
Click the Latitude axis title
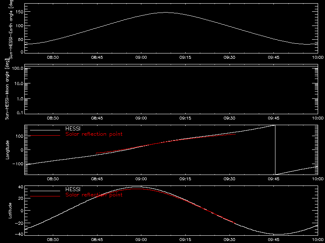10,211
